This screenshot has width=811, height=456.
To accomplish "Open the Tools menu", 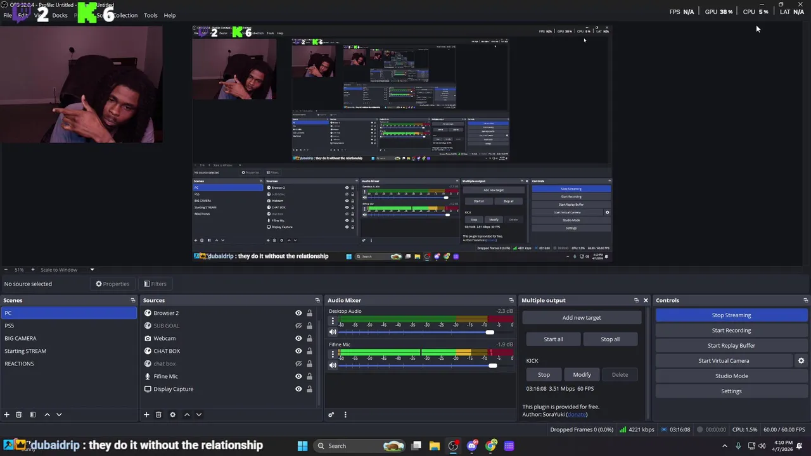I will 150,15.
